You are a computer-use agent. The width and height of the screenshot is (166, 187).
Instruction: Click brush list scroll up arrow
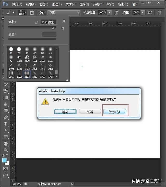point(57,49)
